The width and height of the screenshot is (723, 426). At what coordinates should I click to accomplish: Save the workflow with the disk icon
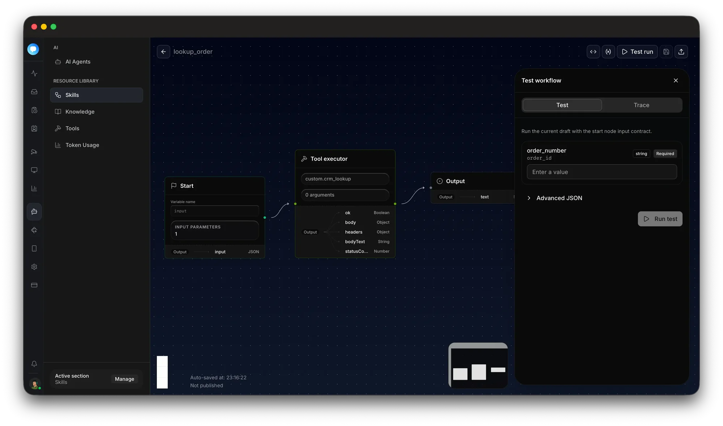[x=666, y=52]
